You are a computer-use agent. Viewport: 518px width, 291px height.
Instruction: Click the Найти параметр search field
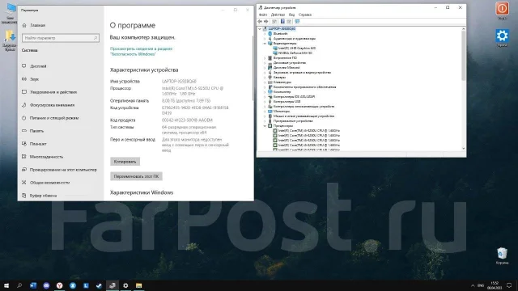(61, 38)
